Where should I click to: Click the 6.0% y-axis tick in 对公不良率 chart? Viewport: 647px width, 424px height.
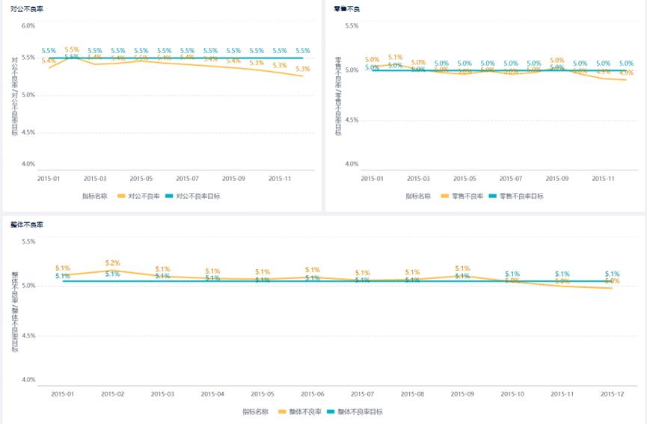pyautogui.click(x=28, y=25)
